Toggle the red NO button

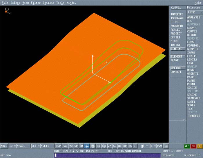pos(193,146)
